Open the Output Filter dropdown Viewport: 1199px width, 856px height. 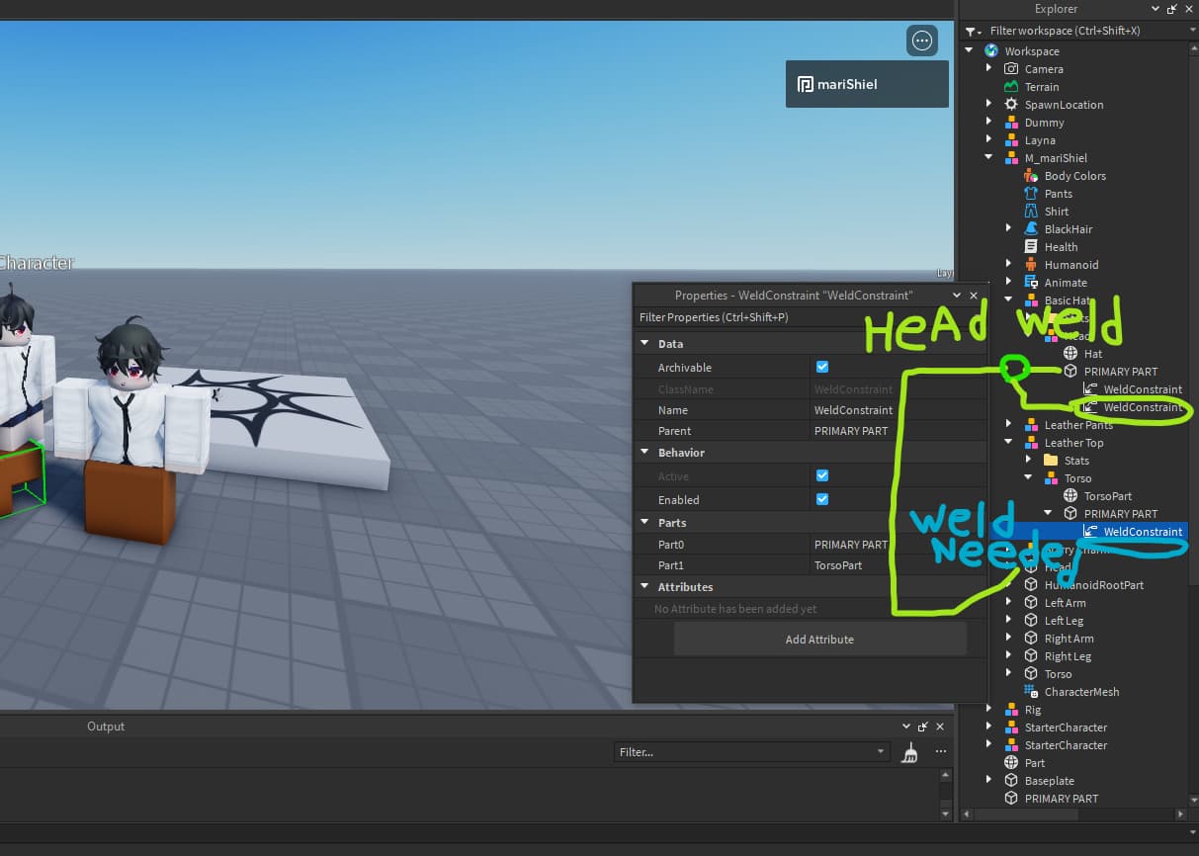click(x=881, y=752)
